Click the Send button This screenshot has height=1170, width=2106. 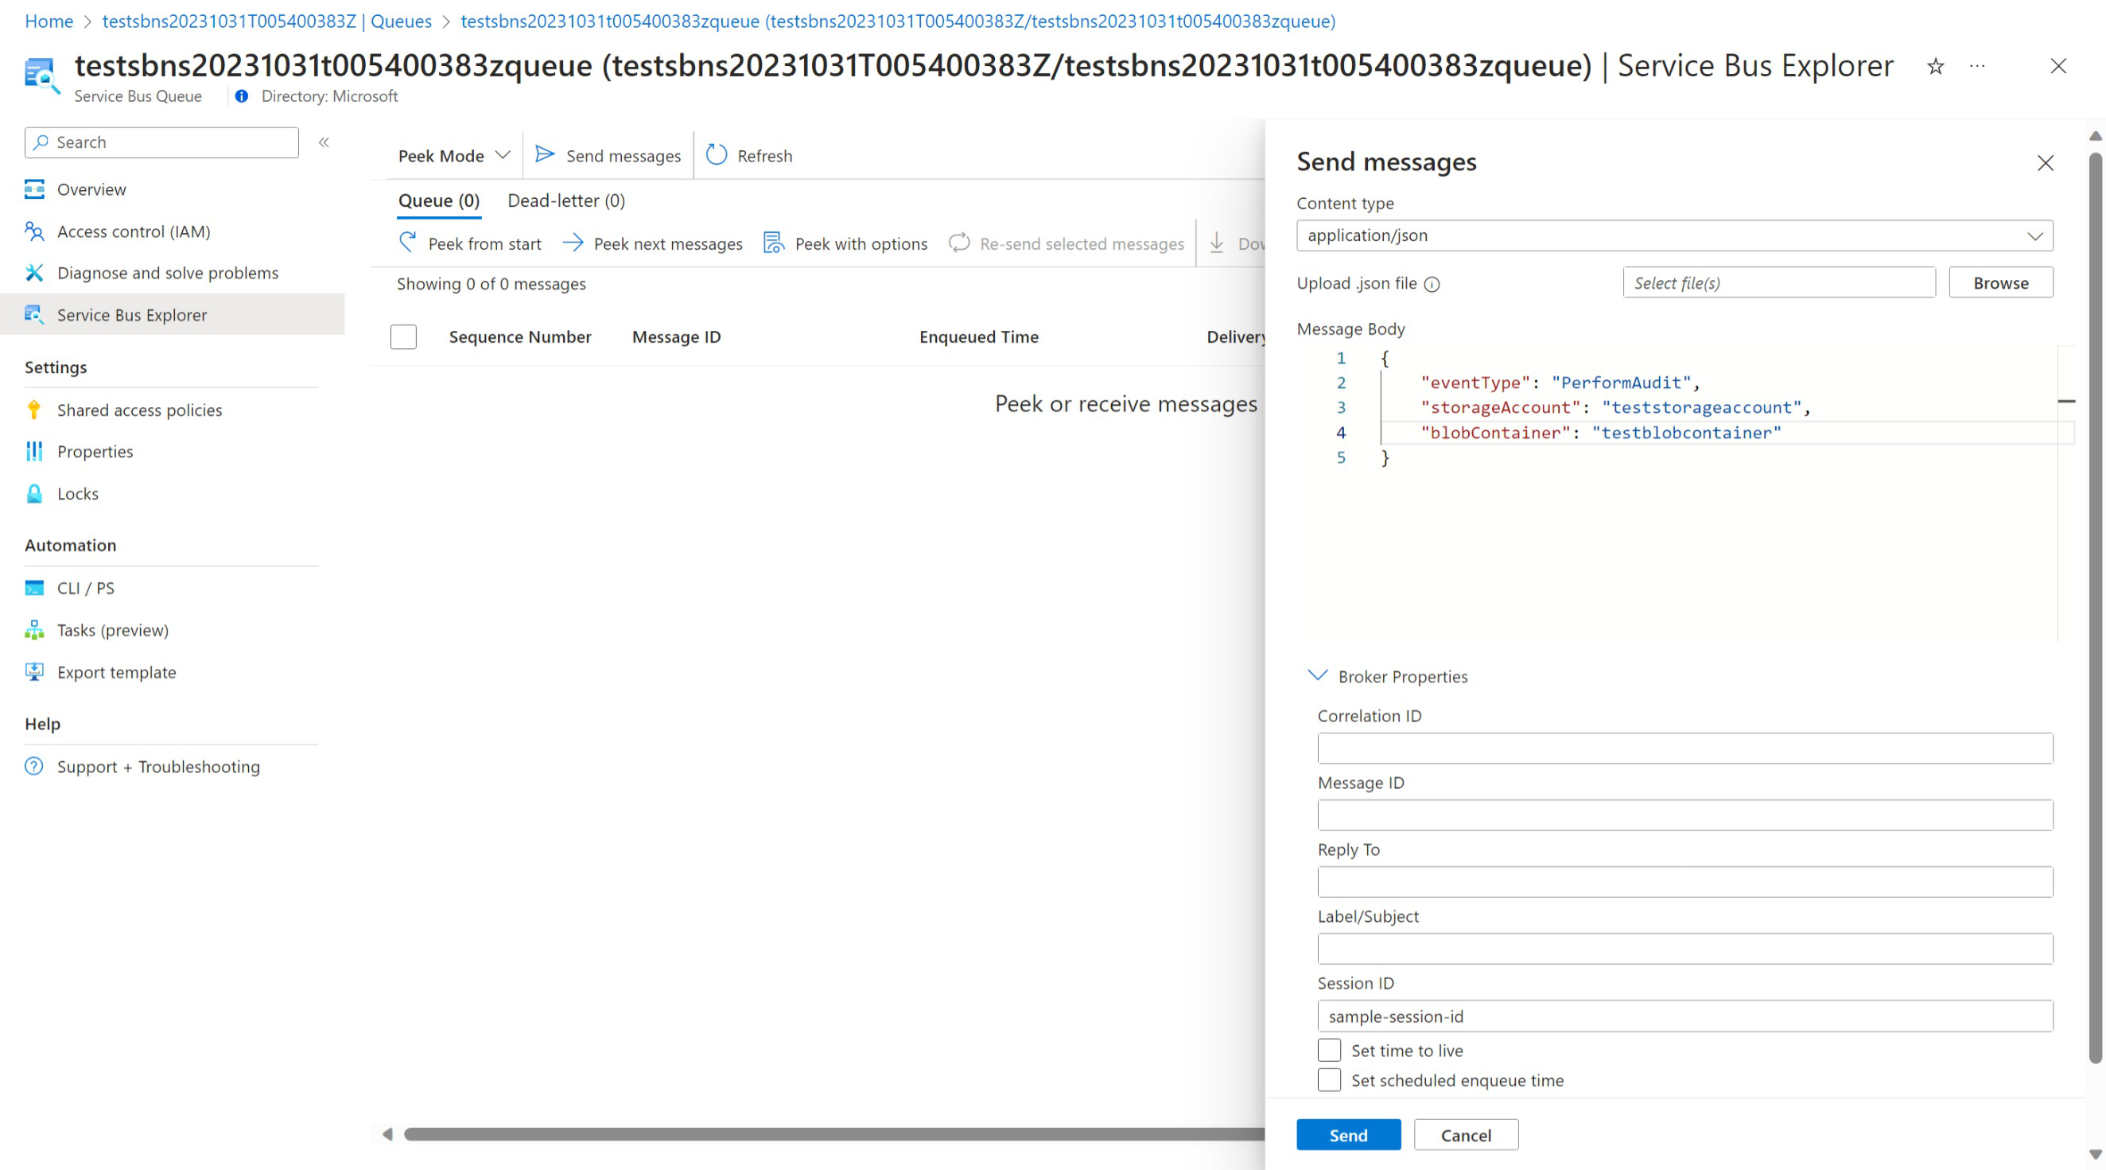tap(1348, 1136)
